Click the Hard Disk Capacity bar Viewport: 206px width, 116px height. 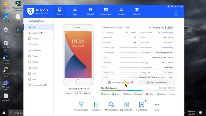pos(138,91)
